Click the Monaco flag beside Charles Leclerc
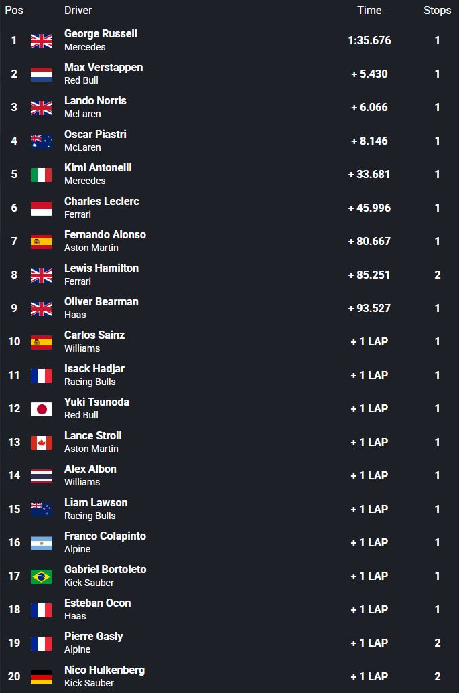The height and width of the screenshot is (693, 459). (42, 208)
